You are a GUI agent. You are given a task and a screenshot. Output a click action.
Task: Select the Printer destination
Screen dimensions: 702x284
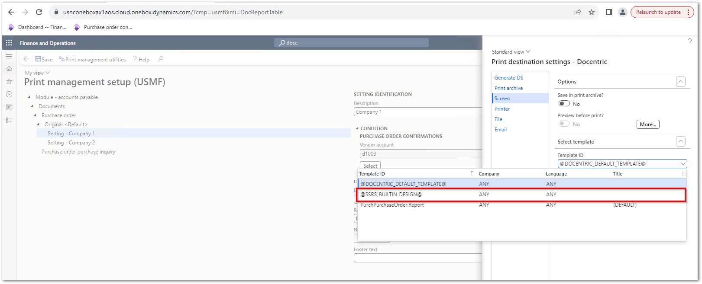(502, 109)
